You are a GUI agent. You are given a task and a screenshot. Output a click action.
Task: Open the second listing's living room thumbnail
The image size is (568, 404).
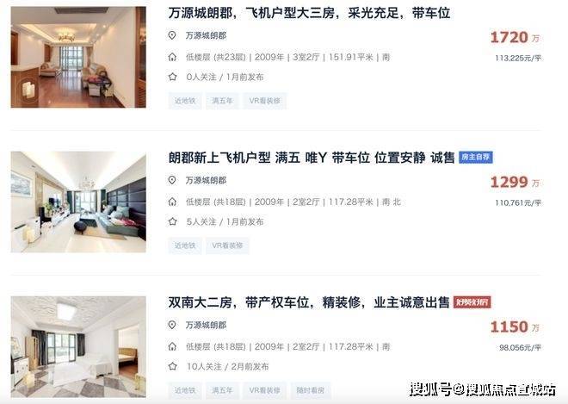click(78, 202)
